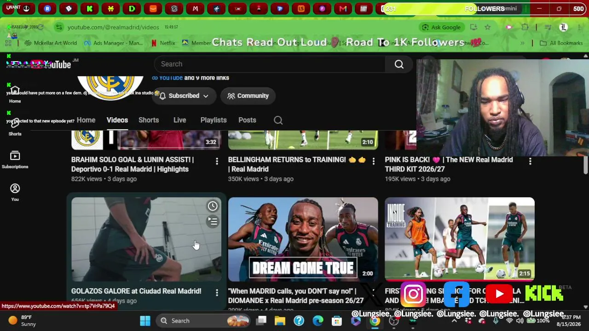Show hidden bookmarks with the chevron
Viewport: 589px width, 331px height.
click(x=522, y=43)
